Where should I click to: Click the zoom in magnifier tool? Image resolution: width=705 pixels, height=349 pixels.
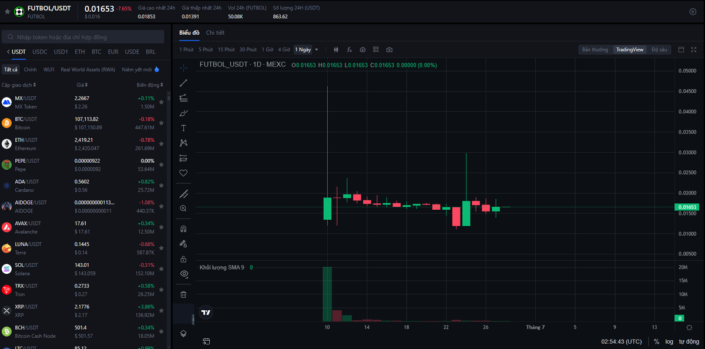tap(183, 209)
